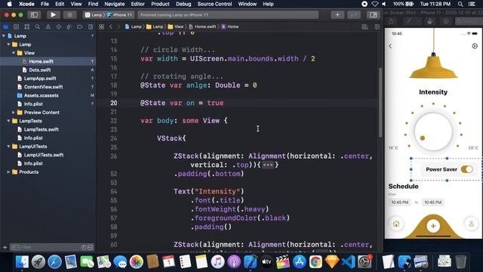Screen dimensions: 483x272
Task: Tap home icon in simulator tab bar
Action: pos(396,224)
